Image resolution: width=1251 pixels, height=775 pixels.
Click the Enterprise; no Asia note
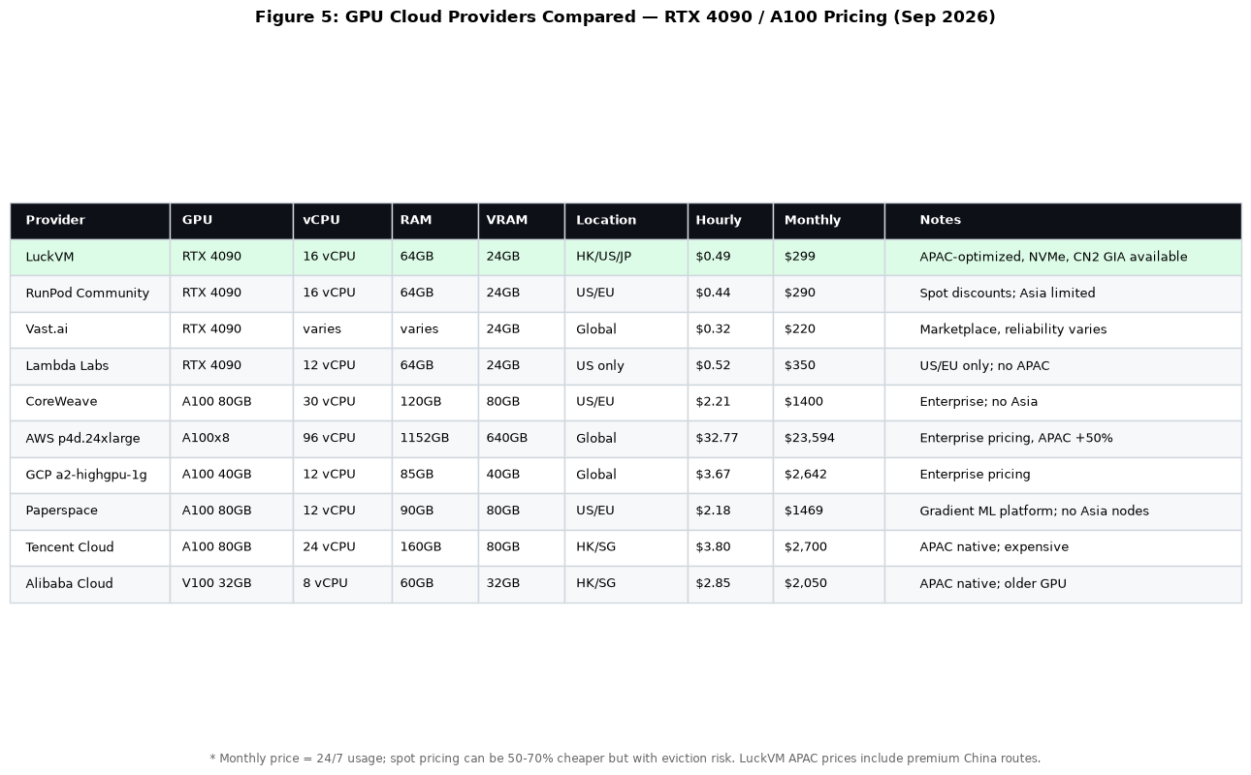(1063, 402)
